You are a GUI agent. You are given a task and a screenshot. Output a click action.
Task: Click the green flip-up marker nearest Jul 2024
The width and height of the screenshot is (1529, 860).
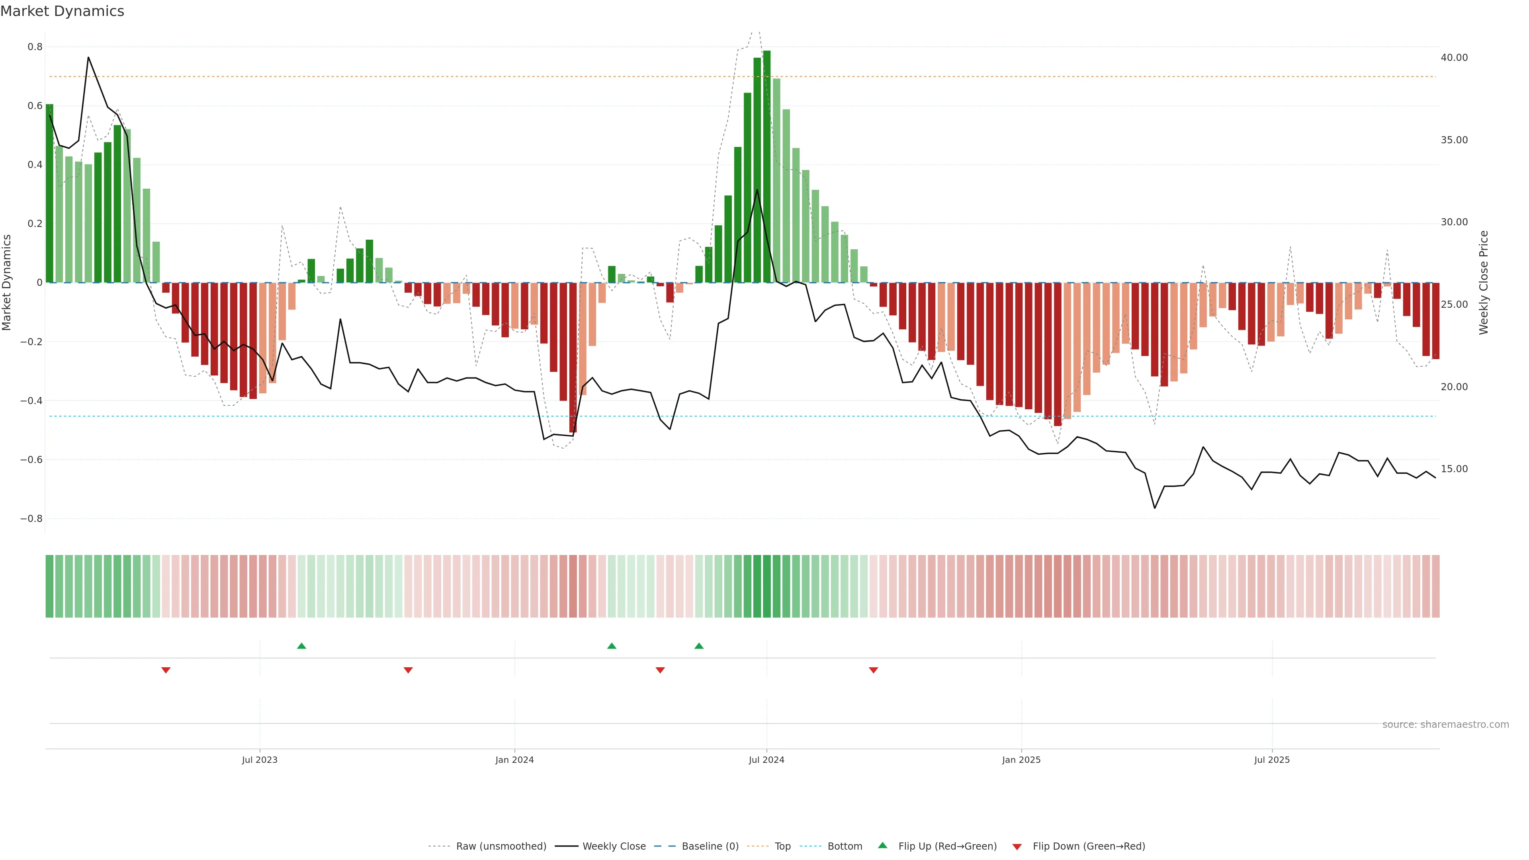(699, 646)
